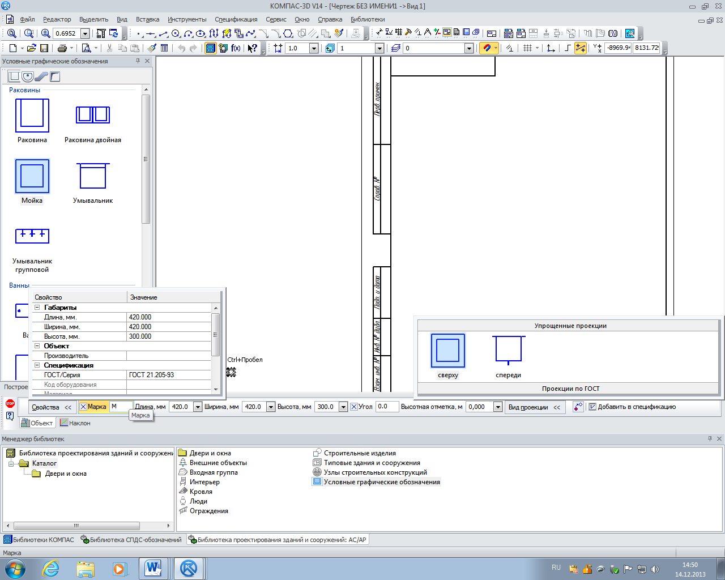
Task: Toggle the Orthogonal drawing icon
Action: click(x=568, y=48)
